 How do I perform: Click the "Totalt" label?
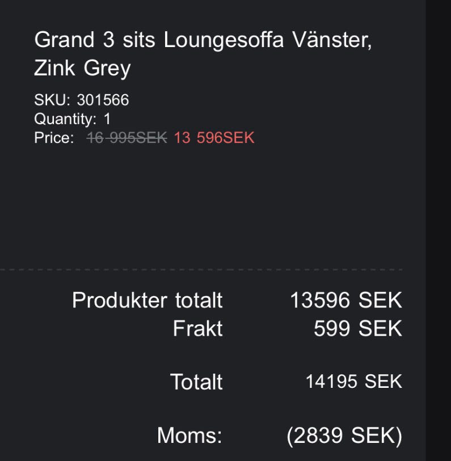[x=196, y=382]
